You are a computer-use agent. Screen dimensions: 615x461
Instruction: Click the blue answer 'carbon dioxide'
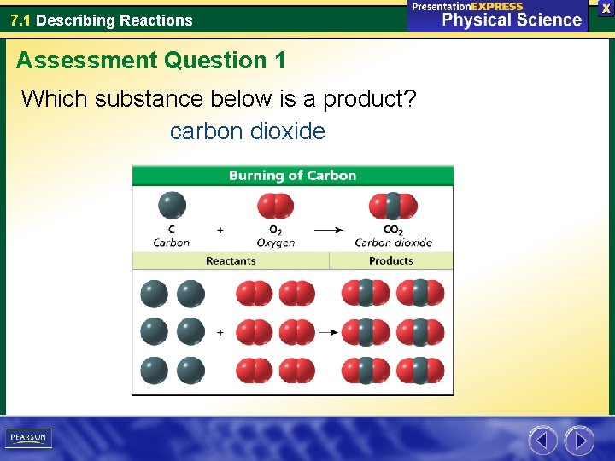[248, 131]
